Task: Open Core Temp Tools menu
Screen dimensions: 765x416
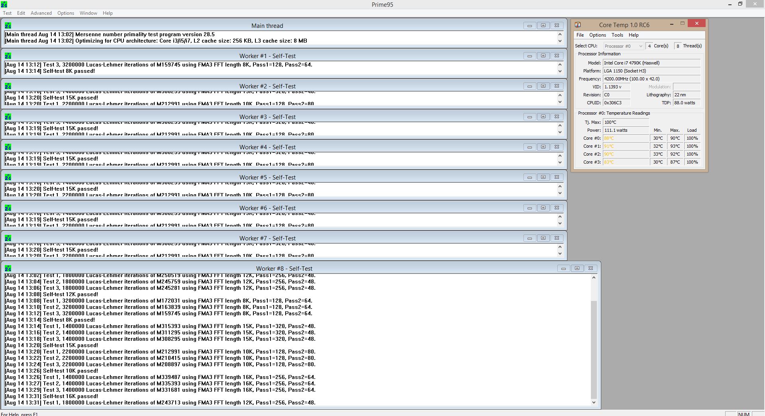Action: coord(617,35)
